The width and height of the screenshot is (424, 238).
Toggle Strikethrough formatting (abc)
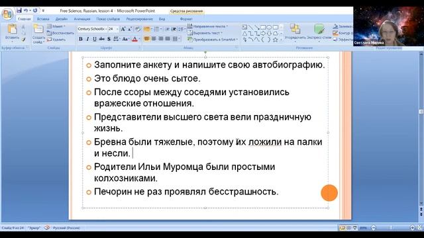(101, 39)
